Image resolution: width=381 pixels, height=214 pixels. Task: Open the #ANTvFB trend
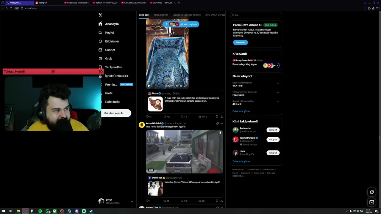click(x=238, y=86)
